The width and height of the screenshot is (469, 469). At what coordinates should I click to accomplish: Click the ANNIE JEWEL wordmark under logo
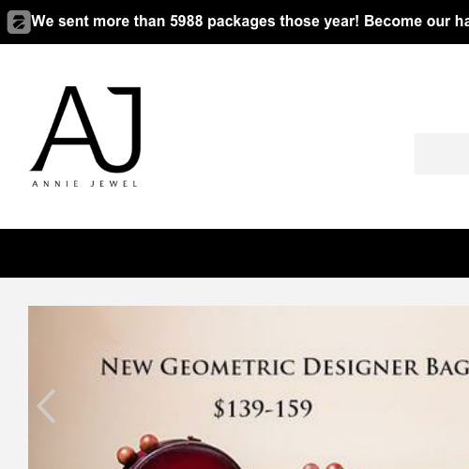(x=84, y=184)
